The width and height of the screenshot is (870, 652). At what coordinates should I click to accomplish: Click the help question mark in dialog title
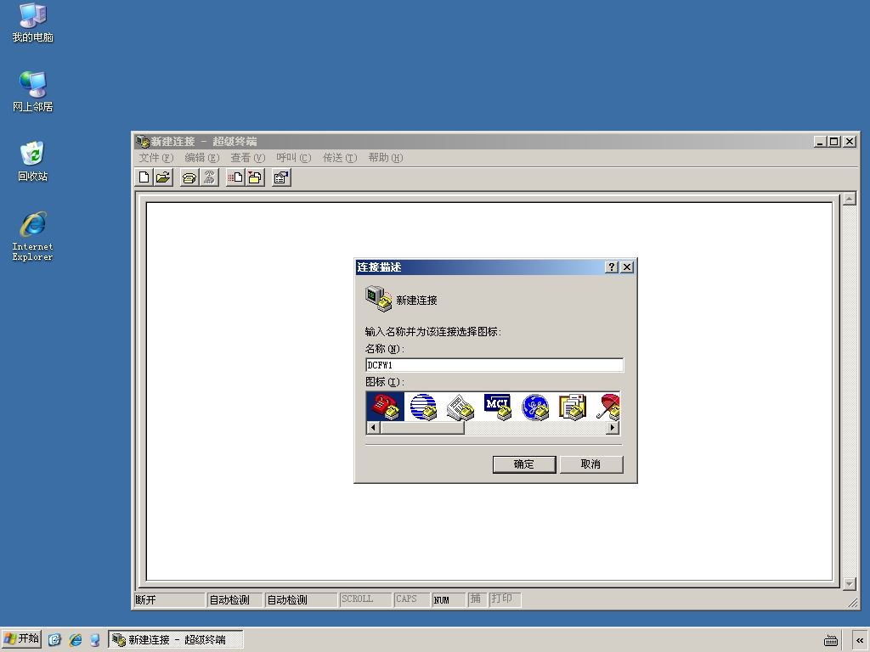612,267
